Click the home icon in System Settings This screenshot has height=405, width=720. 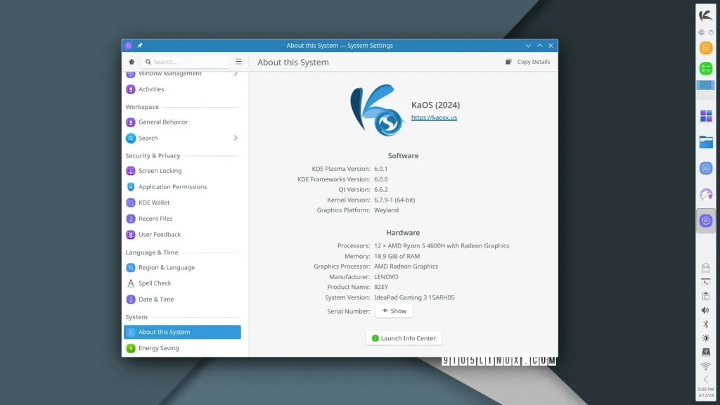pos(131,62)
